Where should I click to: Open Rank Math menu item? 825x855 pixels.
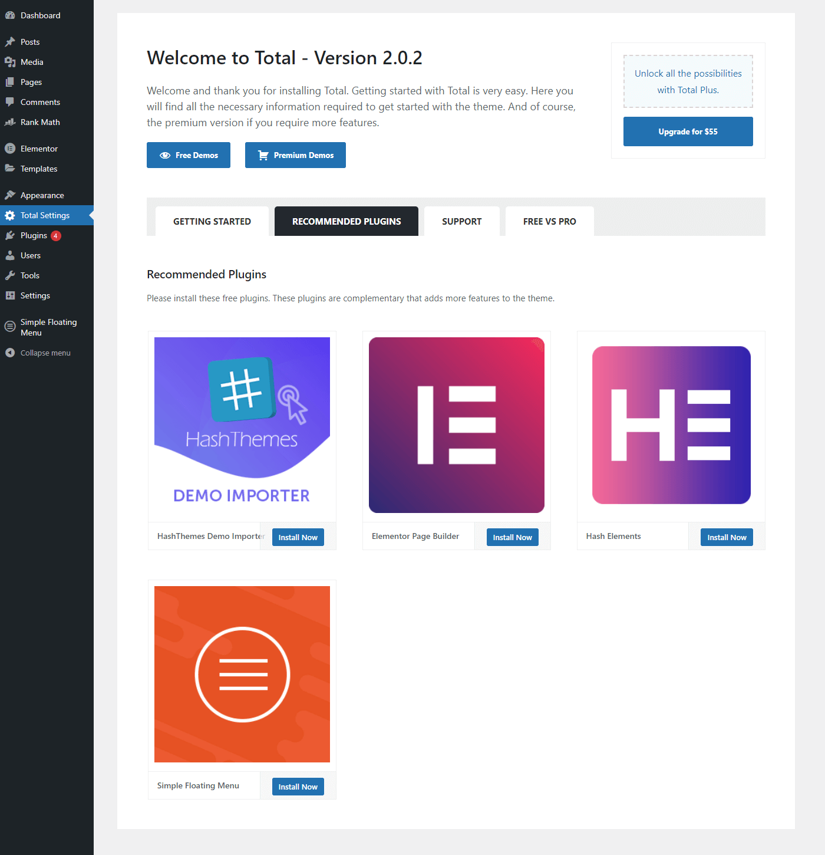pos(47,122)
